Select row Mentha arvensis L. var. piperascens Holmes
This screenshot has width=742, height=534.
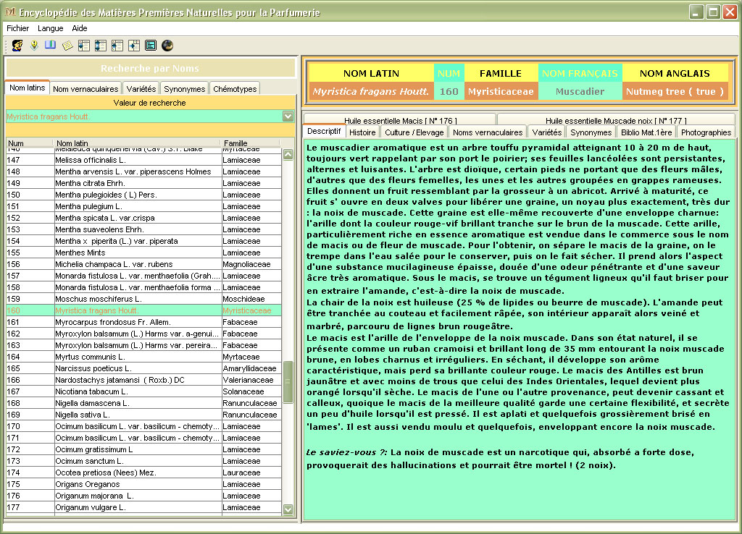click(144, 171)
